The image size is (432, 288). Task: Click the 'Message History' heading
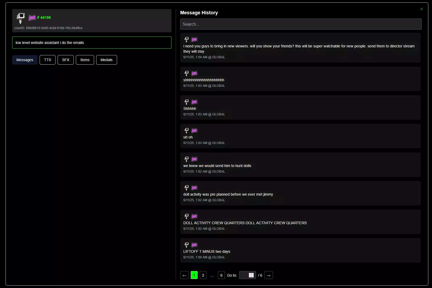point(199,13)
